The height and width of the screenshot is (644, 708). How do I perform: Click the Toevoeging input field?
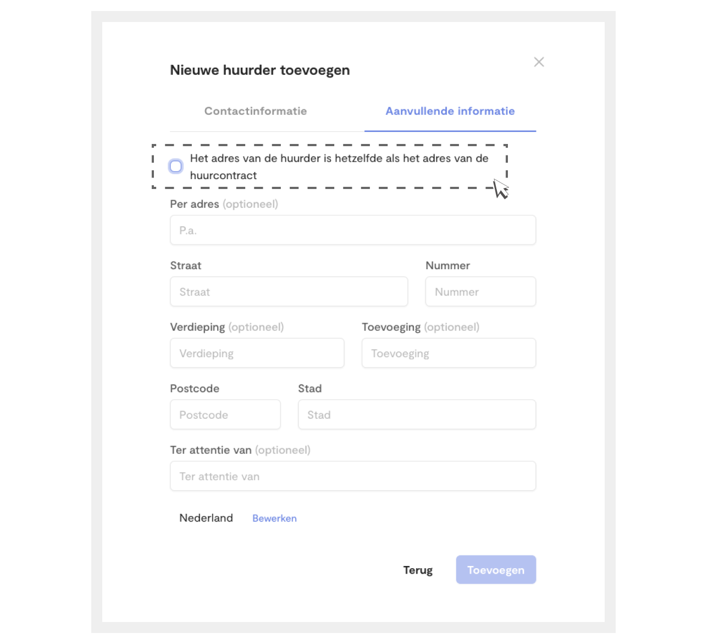(449, 353)
